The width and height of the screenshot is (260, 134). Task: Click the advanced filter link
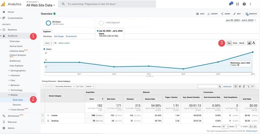click(x=227, y=86)
